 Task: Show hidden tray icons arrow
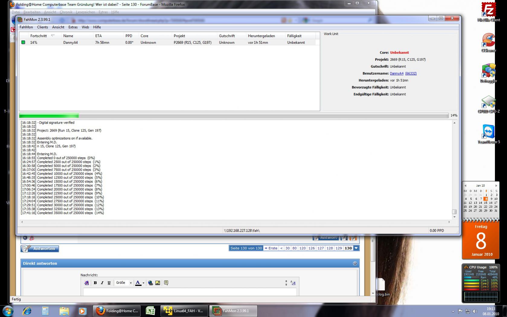point(453,311)
